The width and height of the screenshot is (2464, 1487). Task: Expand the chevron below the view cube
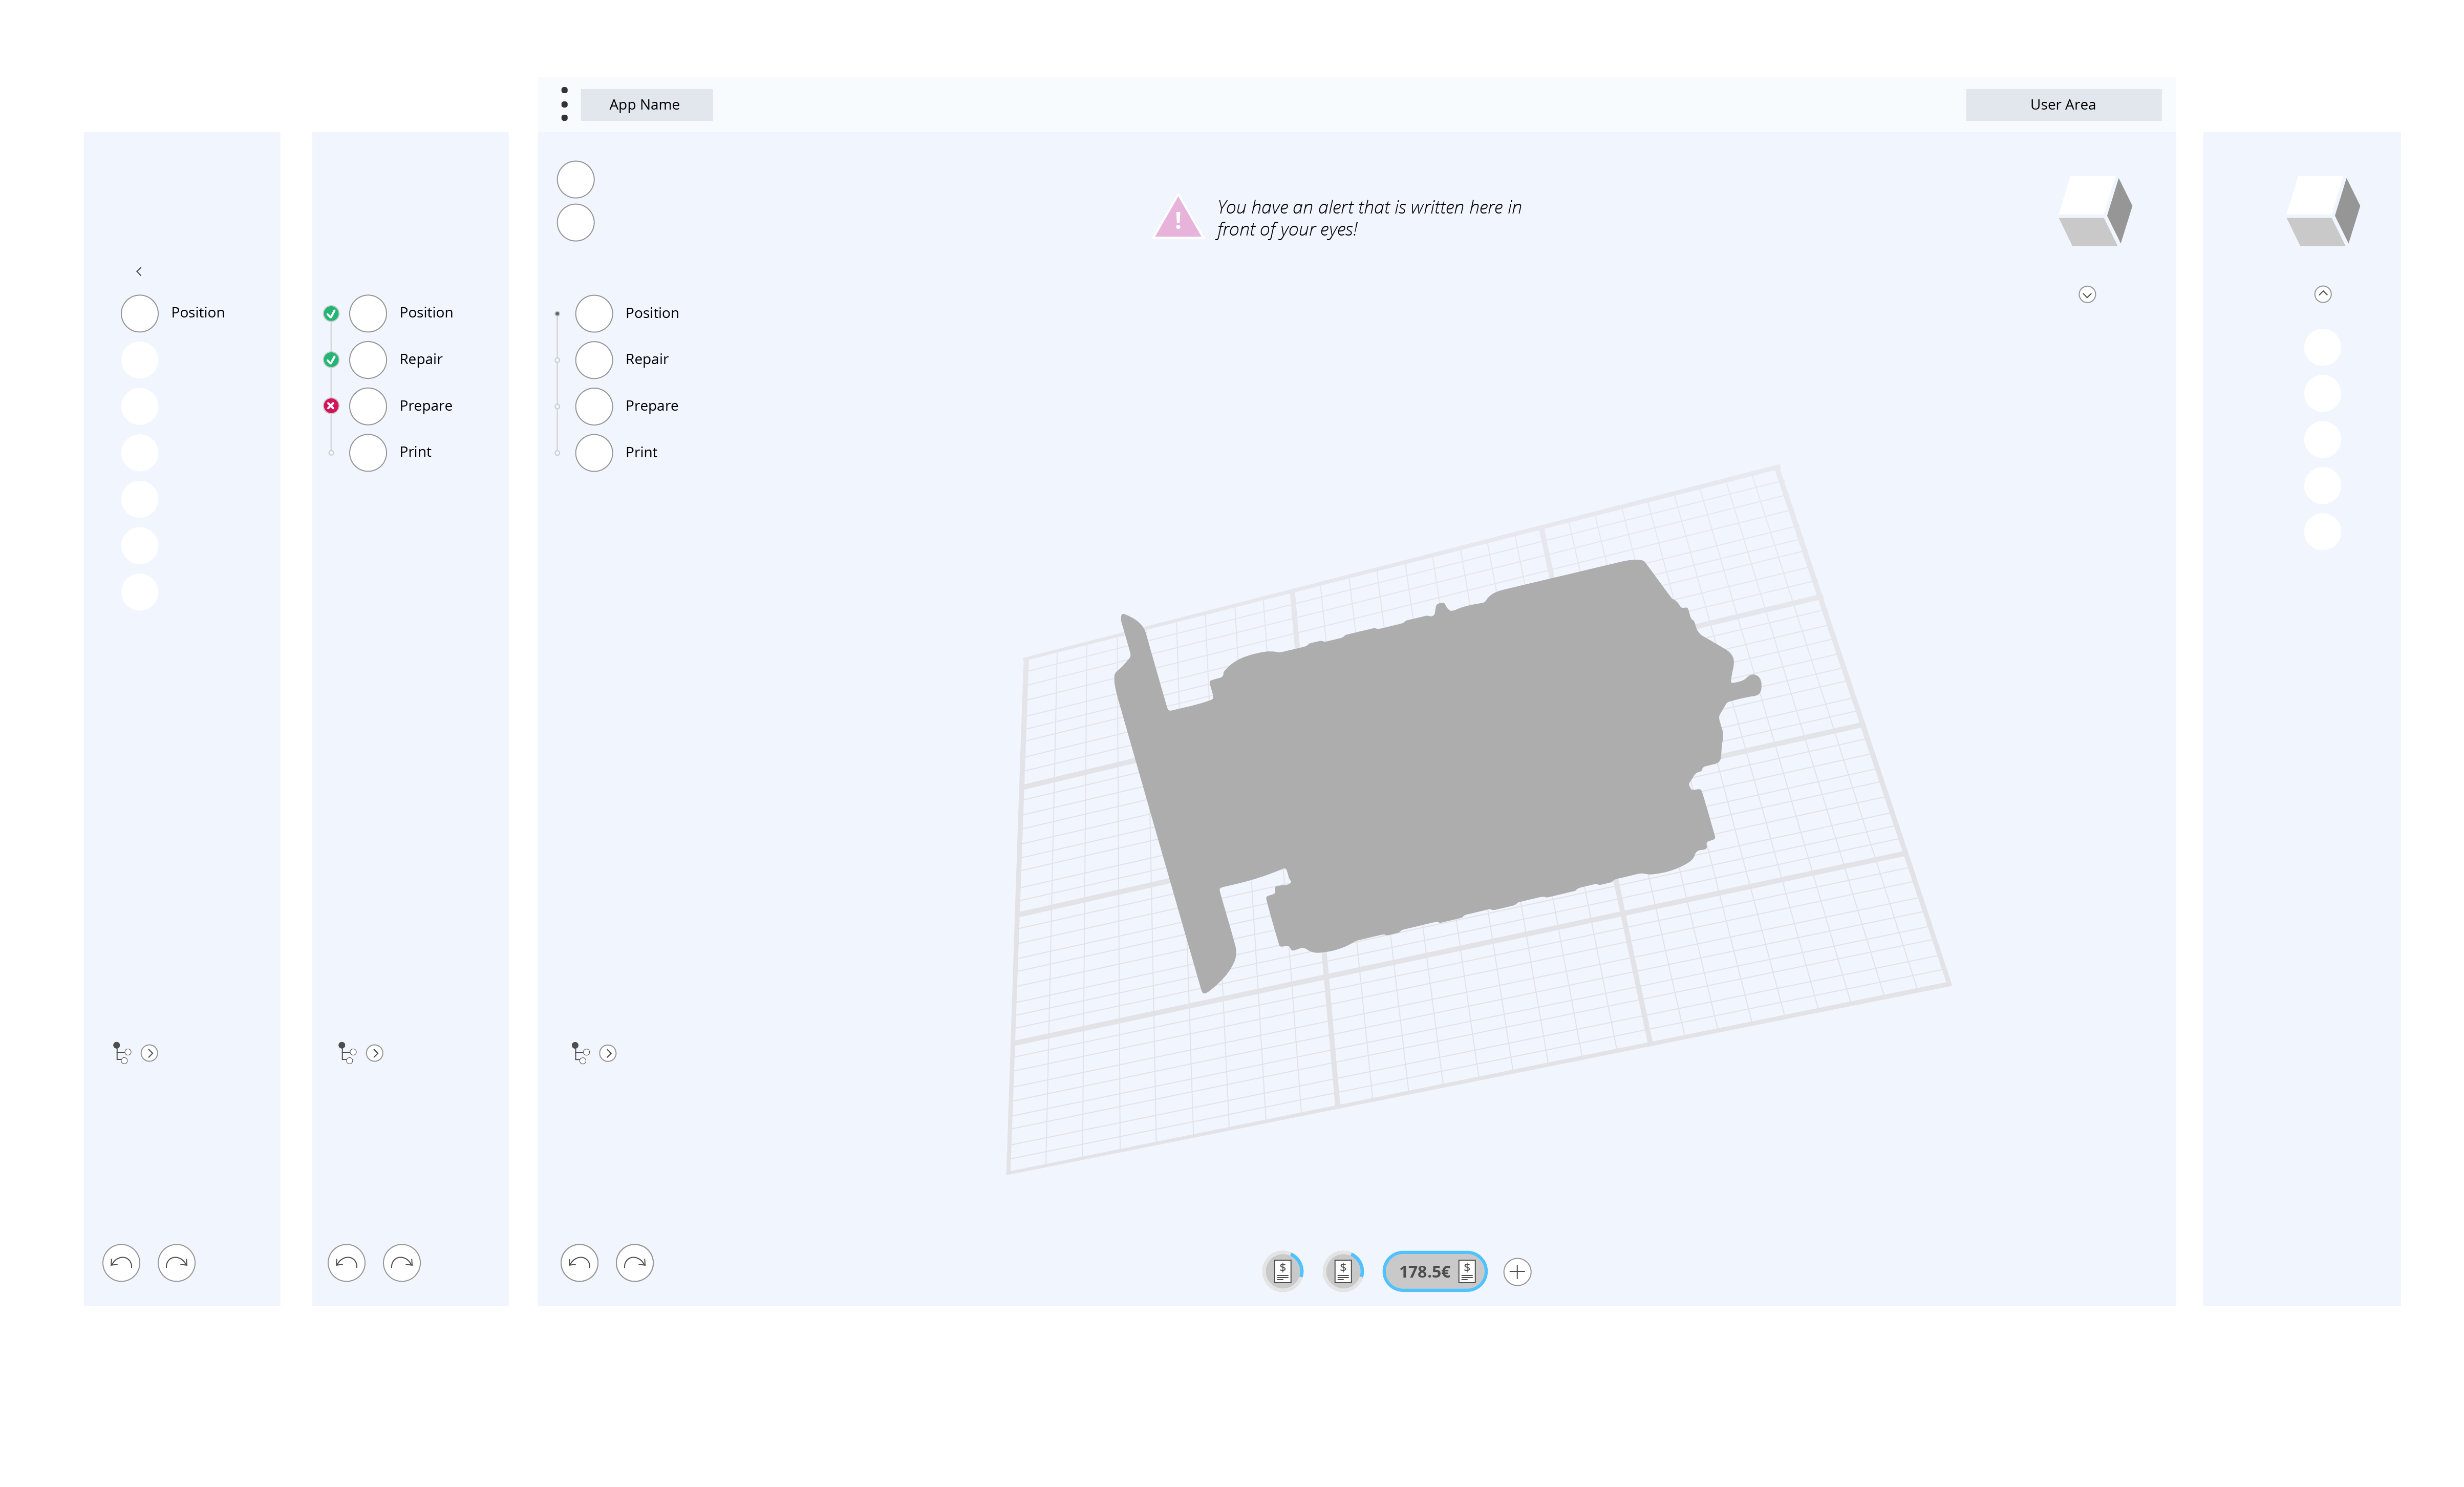pyautogui.click(x=2087, y=294)
